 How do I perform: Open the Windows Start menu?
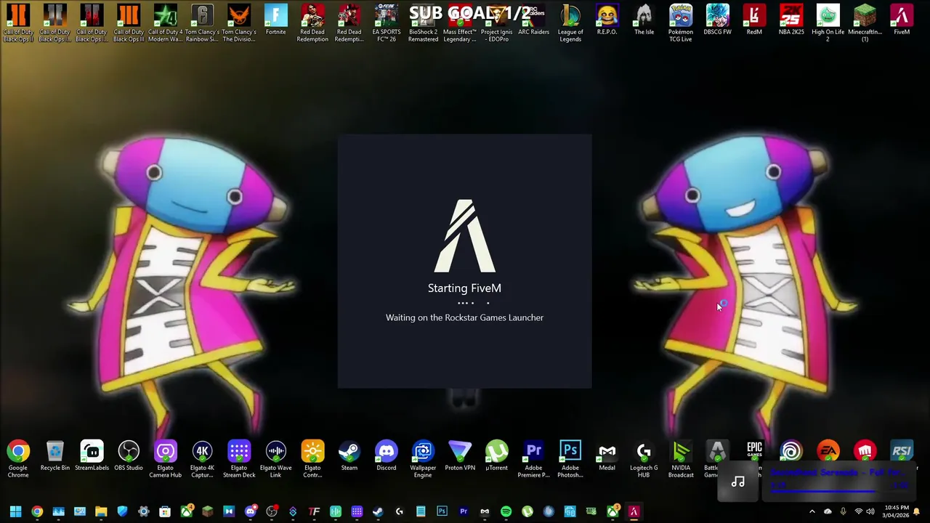pos(15,511)
